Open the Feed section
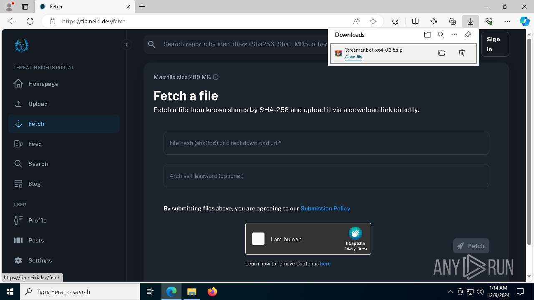 64,144
